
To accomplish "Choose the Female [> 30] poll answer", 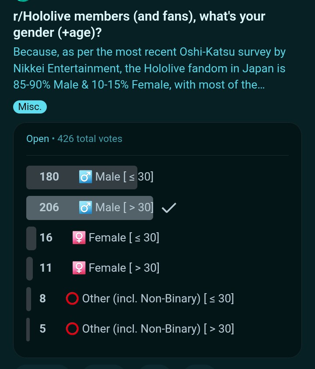I will pyautogui.click(x=124, y=268).
